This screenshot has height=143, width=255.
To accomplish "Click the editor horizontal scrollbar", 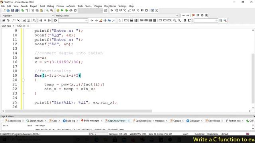I will [x=78, y=111].
